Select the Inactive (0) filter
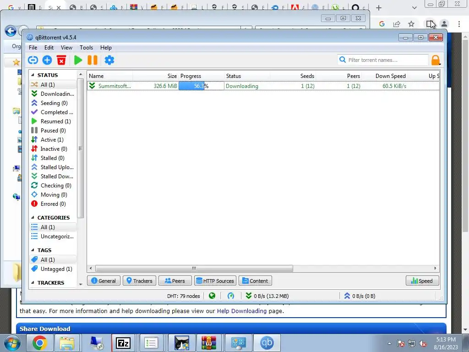 tap(53, 149)
